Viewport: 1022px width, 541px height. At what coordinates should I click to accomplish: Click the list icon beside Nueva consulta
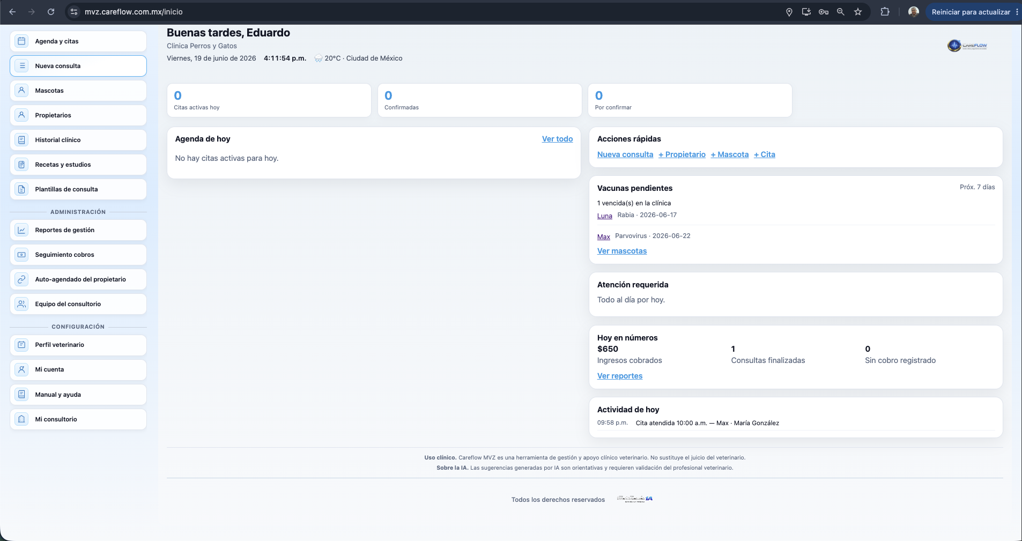[21, 66]
